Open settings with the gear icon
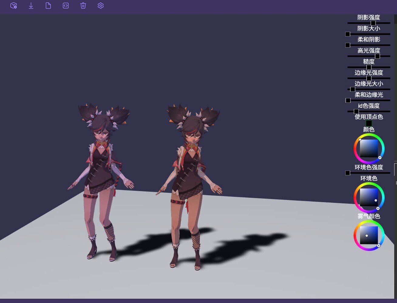The image size is (397, 303). tap(100, 5)
